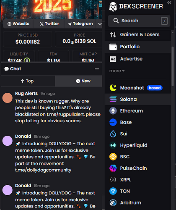Click the MKT CAP label
The width and height of the screenshot is (176, 210).
coord(88,54)
